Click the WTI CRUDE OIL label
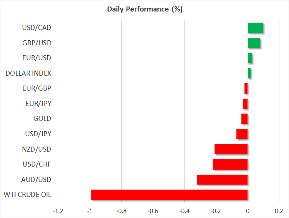The width and height of the screenshot is (289, 218). 26,195
